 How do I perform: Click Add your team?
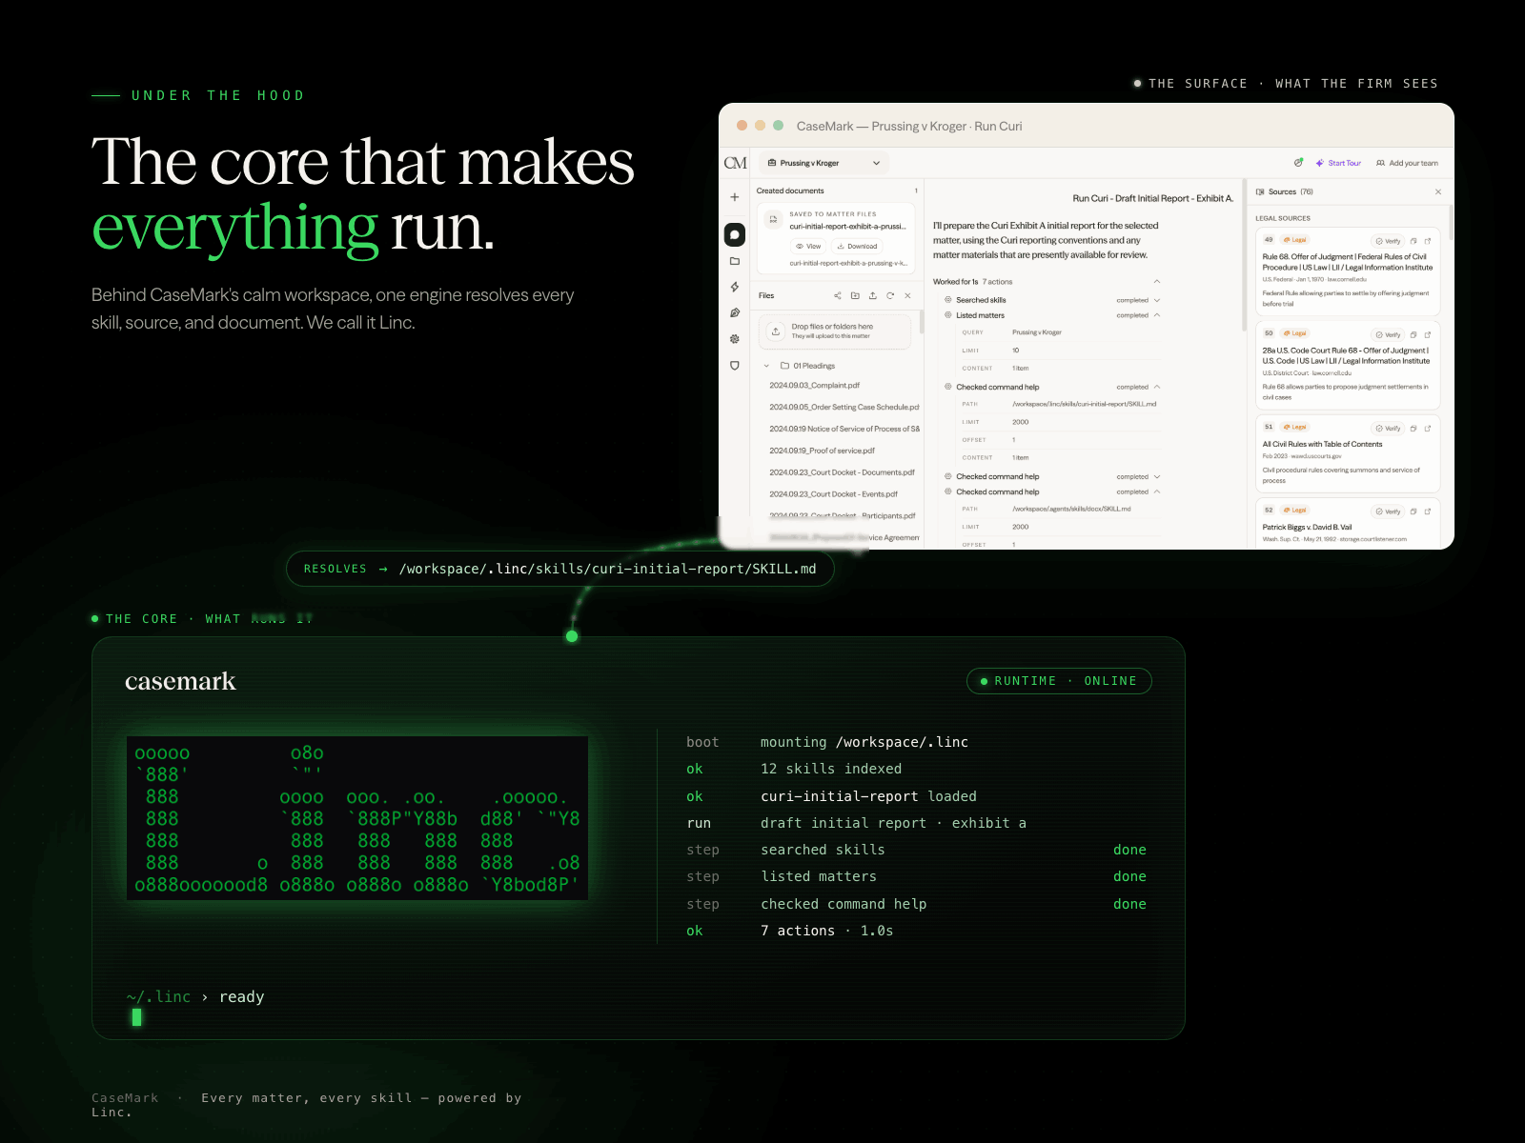point(1407,163)
